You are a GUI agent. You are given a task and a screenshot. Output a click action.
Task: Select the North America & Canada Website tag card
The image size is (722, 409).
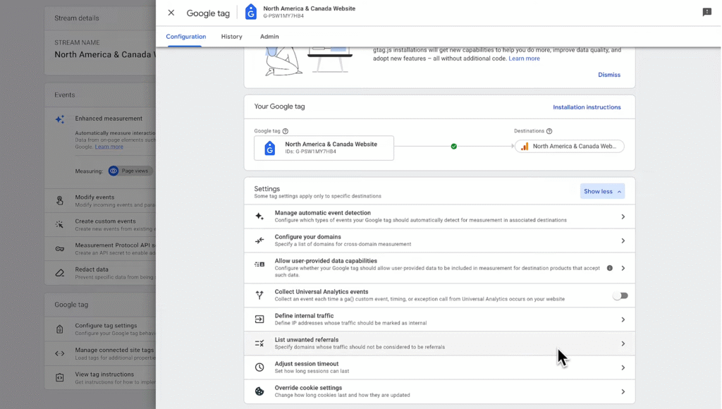click(x=324, y=148)
